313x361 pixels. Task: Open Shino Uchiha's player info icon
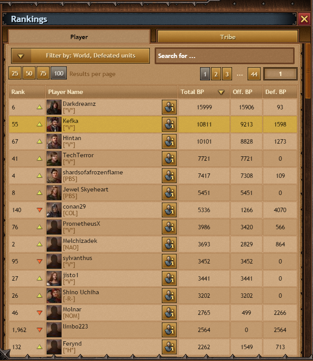169,296
